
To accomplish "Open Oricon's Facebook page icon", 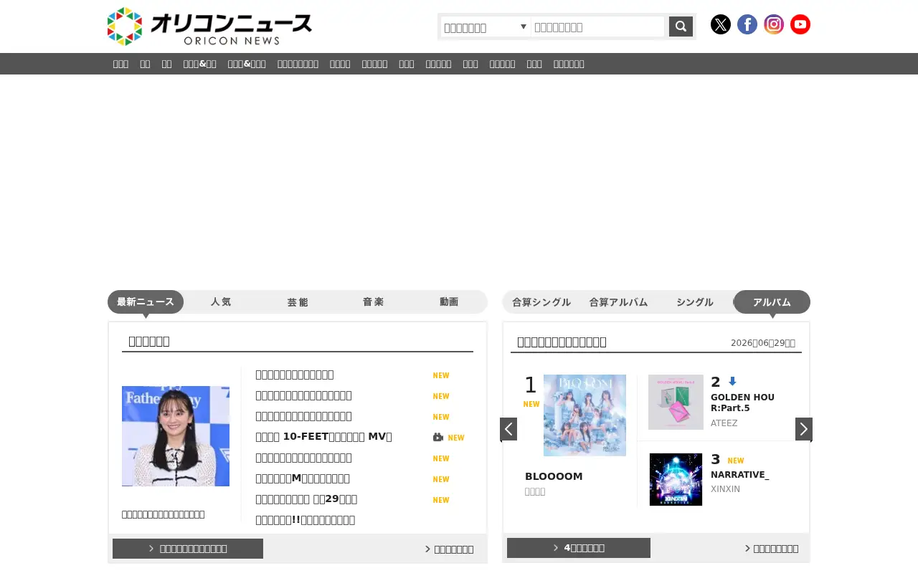I will pyautogui.click(x=747, y=24).
